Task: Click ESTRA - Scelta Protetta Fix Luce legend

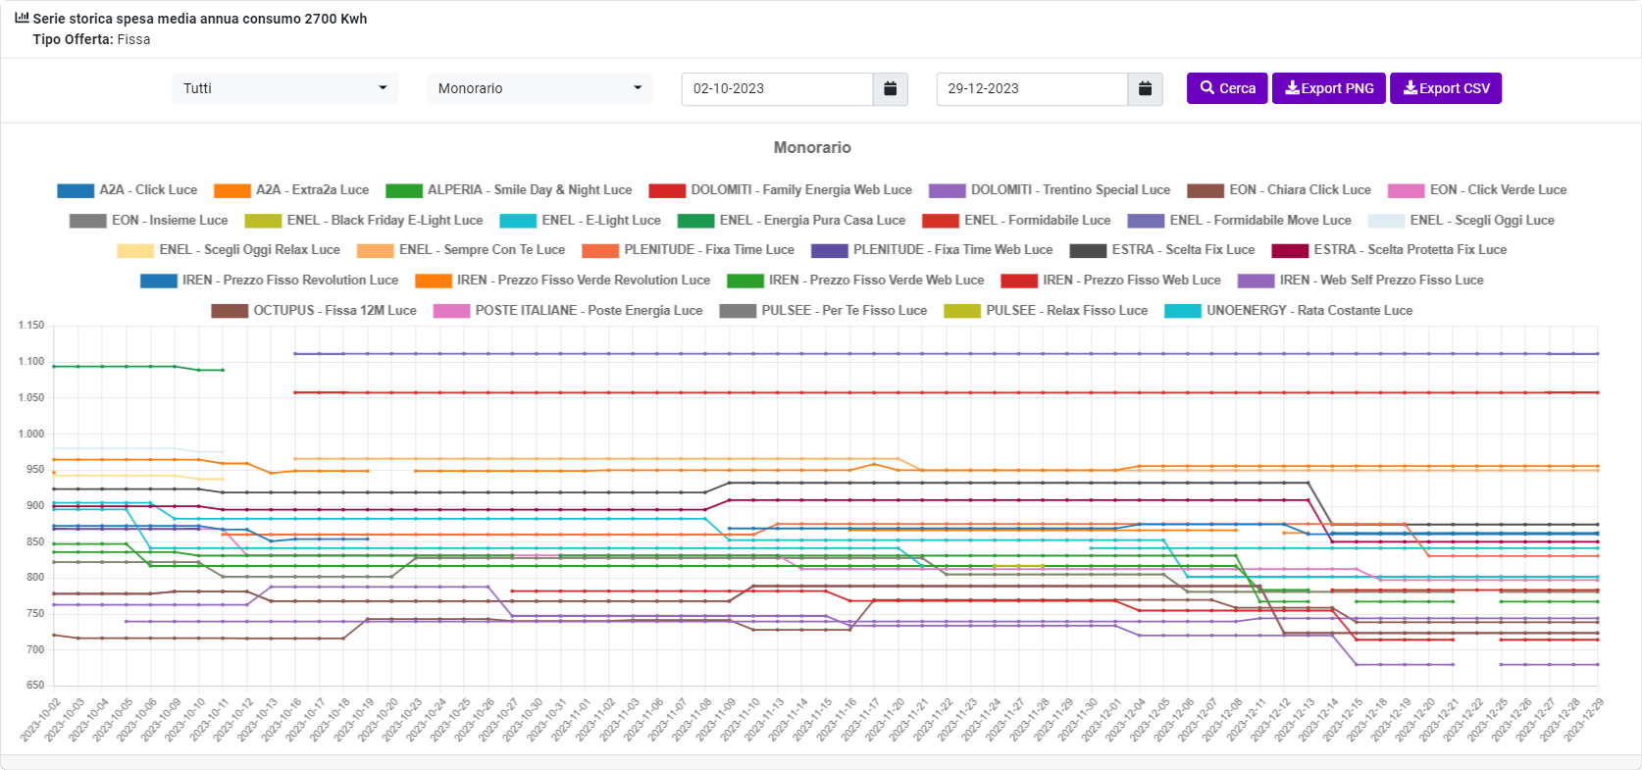Action: coord(1389,250)
